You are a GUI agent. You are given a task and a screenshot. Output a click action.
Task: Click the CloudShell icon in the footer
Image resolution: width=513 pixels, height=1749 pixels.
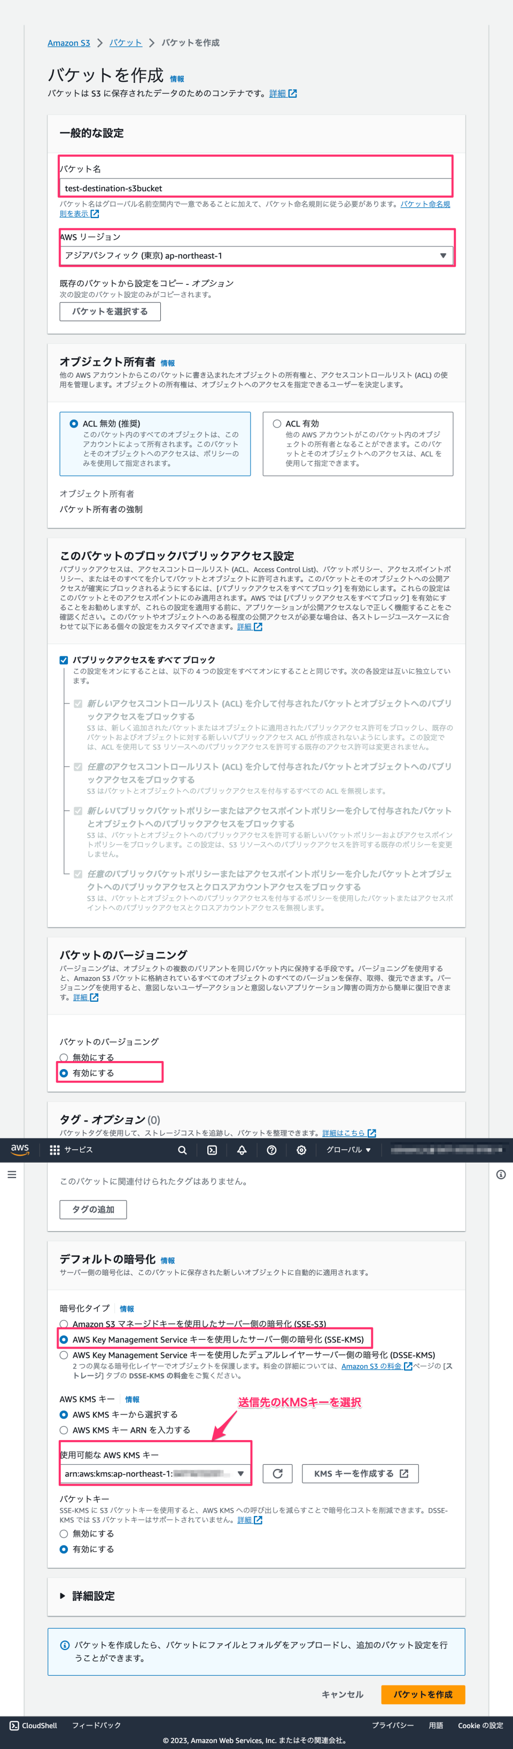(14, 1725)
